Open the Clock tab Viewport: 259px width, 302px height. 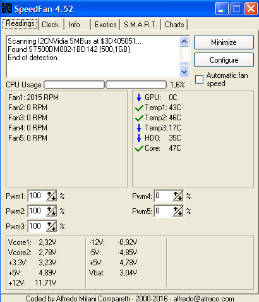(51, 25)
